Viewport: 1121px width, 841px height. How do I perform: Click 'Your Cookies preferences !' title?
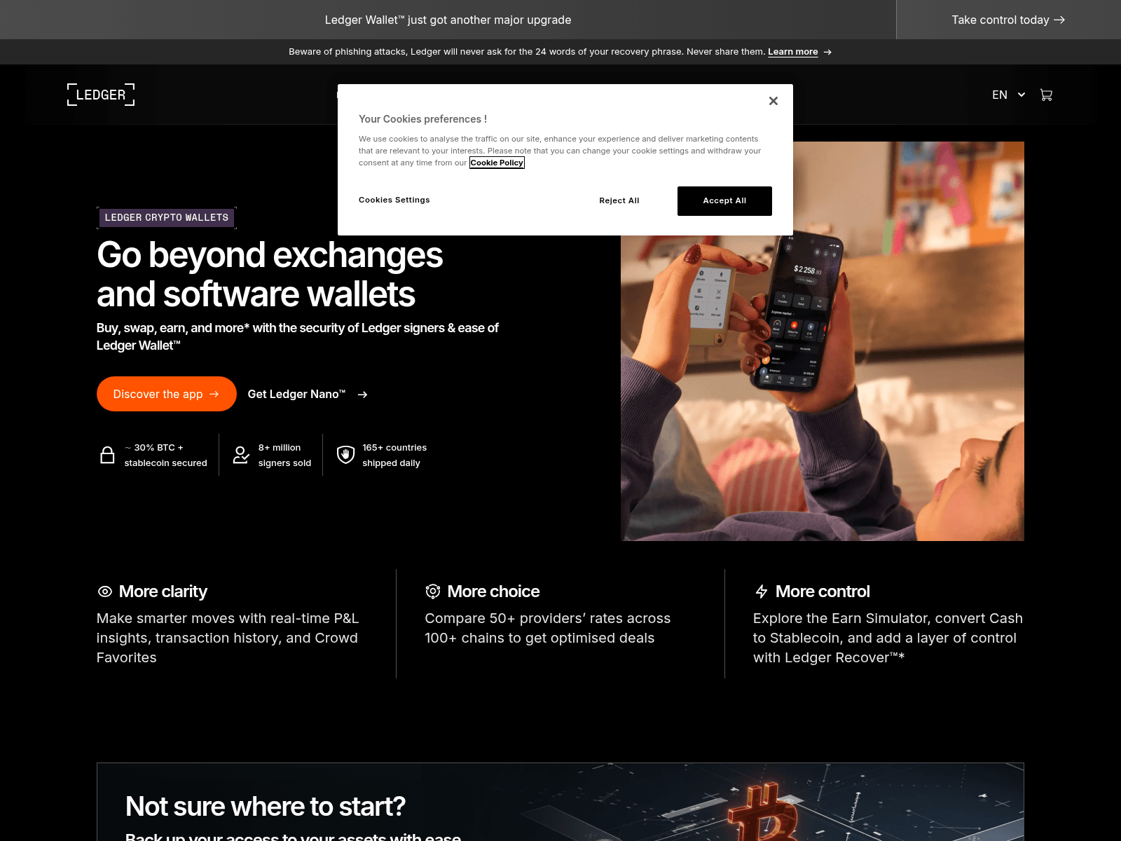tap(422, 119)
